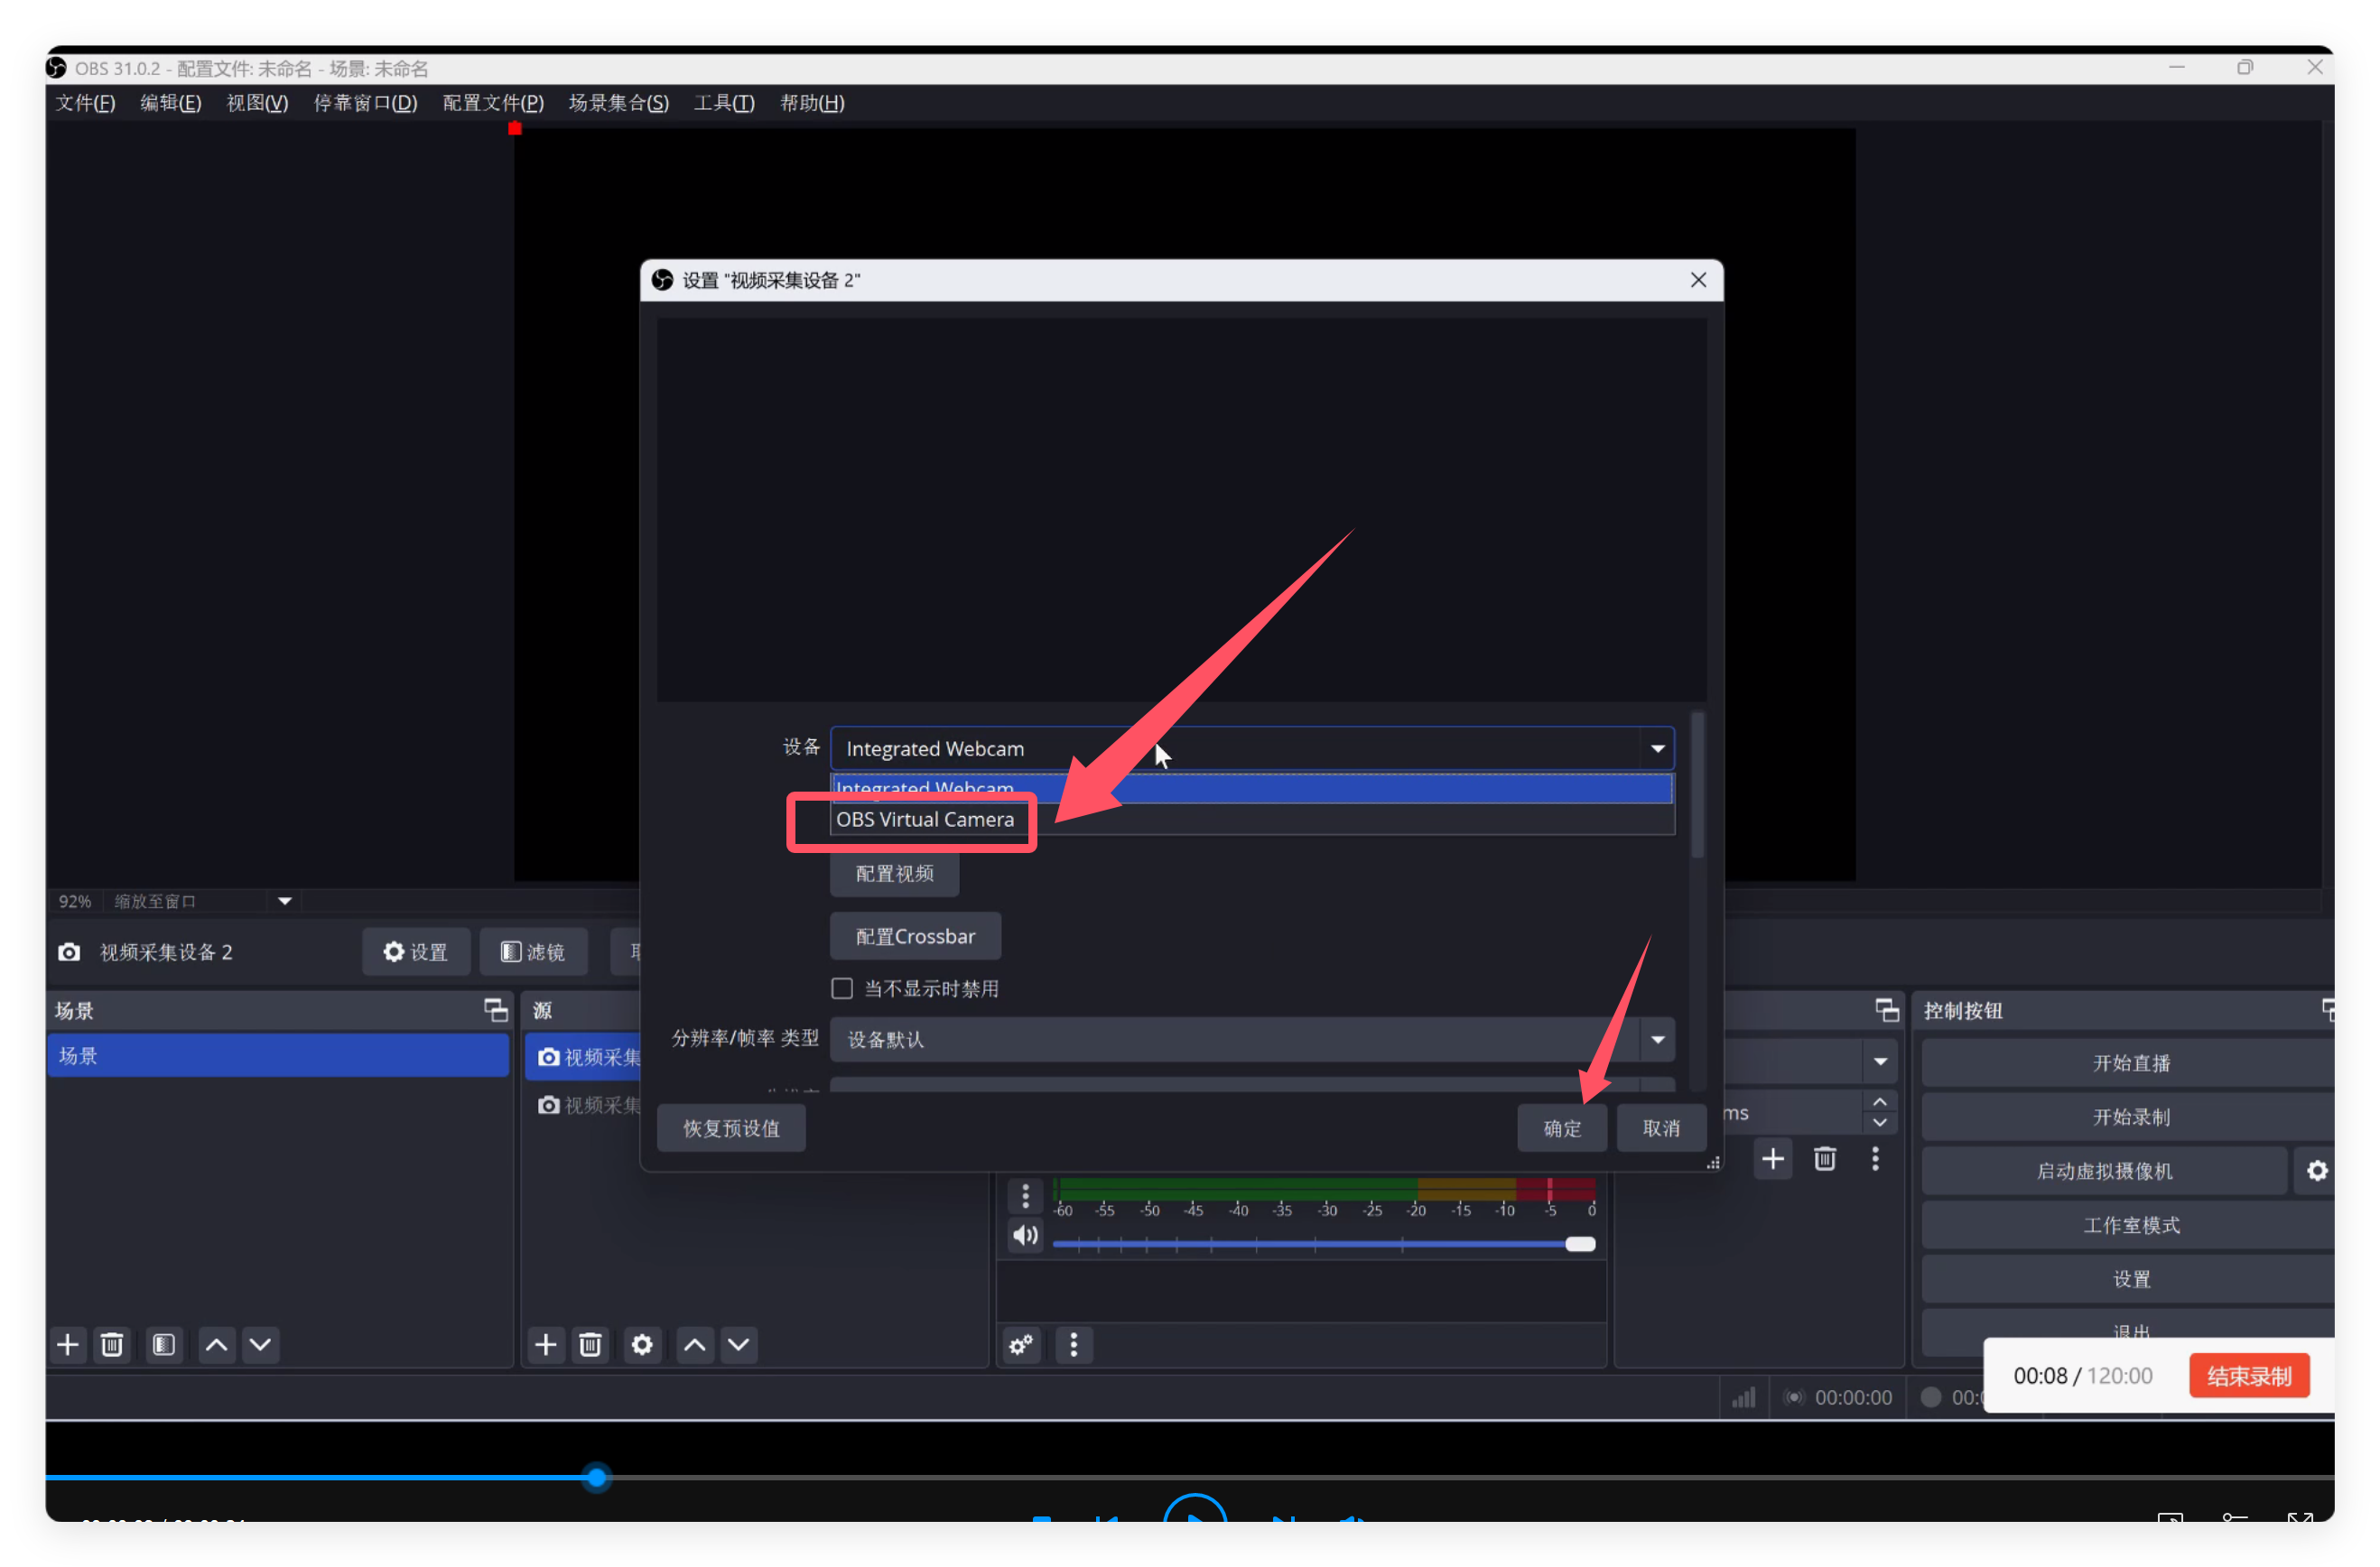Open the 编辑(E) menu

[x=171, y=103]
